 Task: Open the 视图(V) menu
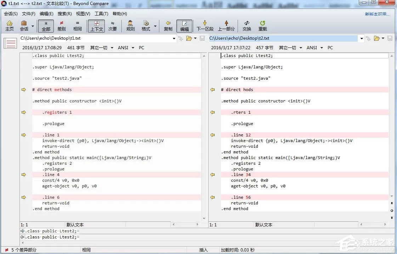83,14
